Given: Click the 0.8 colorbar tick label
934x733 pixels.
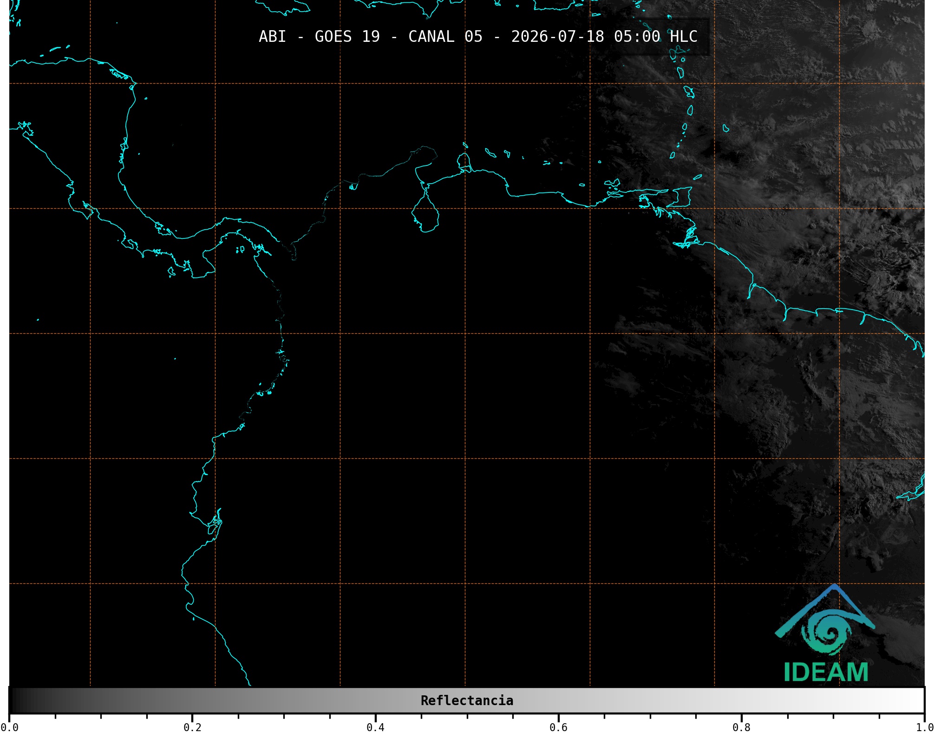Looking at the screenshot, I should [741, 727].
